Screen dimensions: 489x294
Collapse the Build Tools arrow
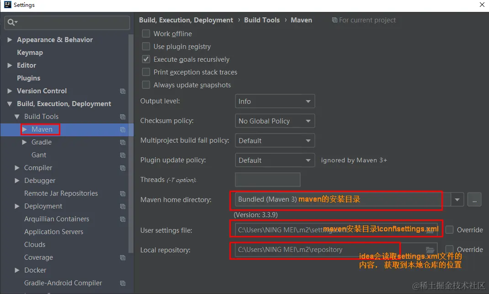pyautogui.click(x=17, y=117)
